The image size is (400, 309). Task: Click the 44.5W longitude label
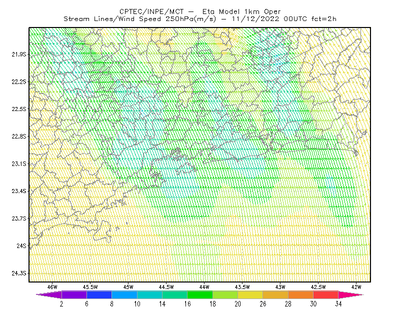click(166, 287)
